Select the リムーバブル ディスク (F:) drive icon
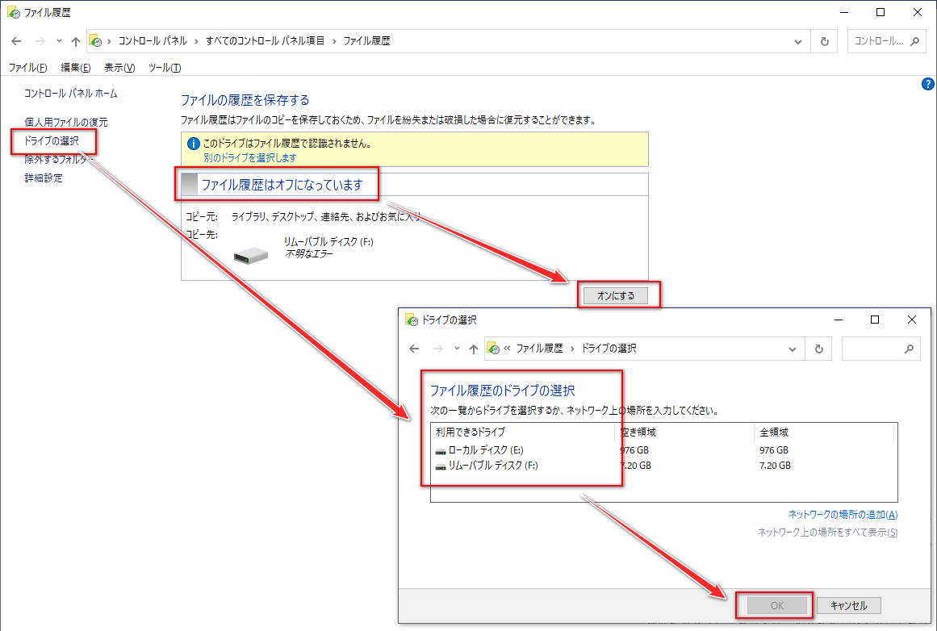The image size is (937, 631). coord(440,465)
